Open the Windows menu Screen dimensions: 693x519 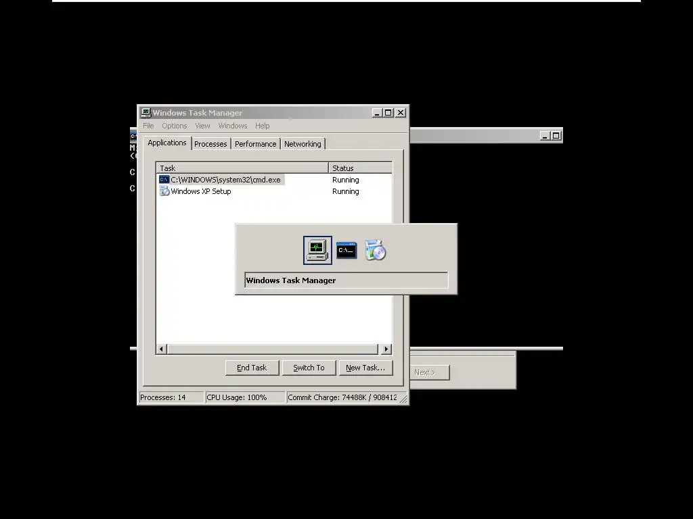(233, 126)
